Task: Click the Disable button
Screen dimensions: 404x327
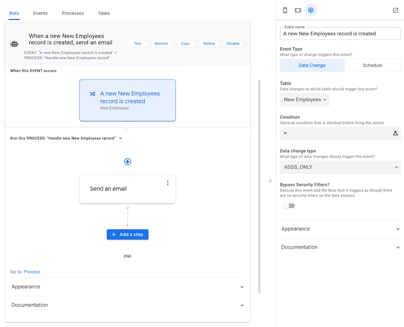Action: [233, 44]
